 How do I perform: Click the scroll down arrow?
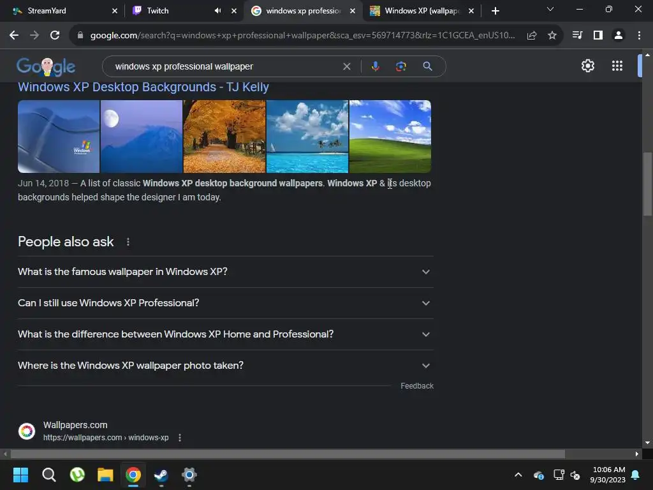[x=648, y=443]
